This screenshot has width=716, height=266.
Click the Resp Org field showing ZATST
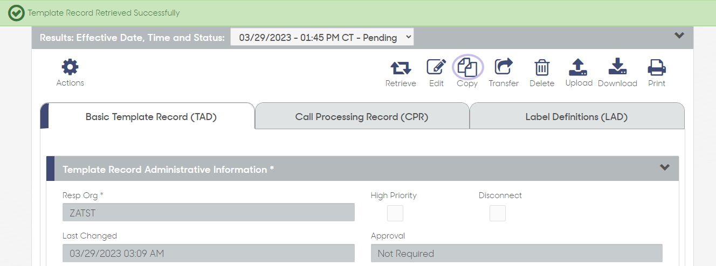(209, 212)
